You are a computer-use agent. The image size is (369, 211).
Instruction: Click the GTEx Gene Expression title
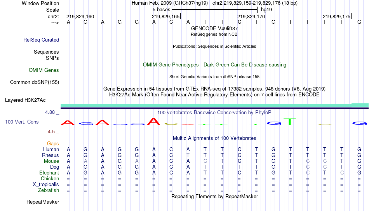click(x=214, y=89)
